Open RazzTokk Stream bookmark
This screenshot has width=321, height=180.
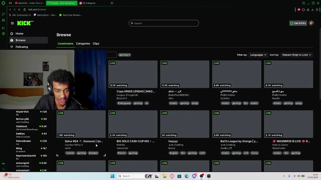click(70, 15)
